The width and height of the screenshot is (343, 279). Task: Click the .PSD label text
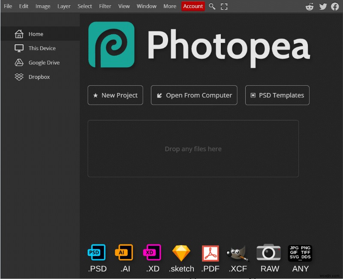coord(97,269)
